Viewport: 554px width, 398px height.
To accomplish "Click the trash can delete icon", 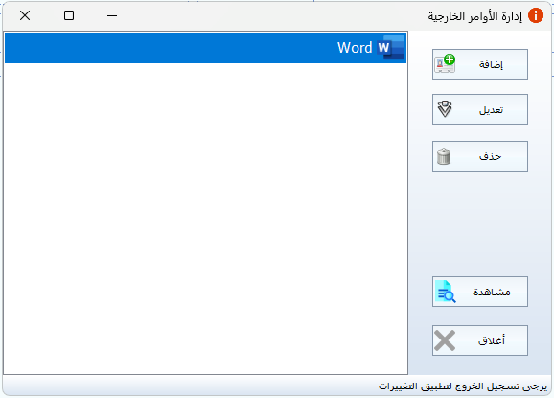I will coord(444,156).
